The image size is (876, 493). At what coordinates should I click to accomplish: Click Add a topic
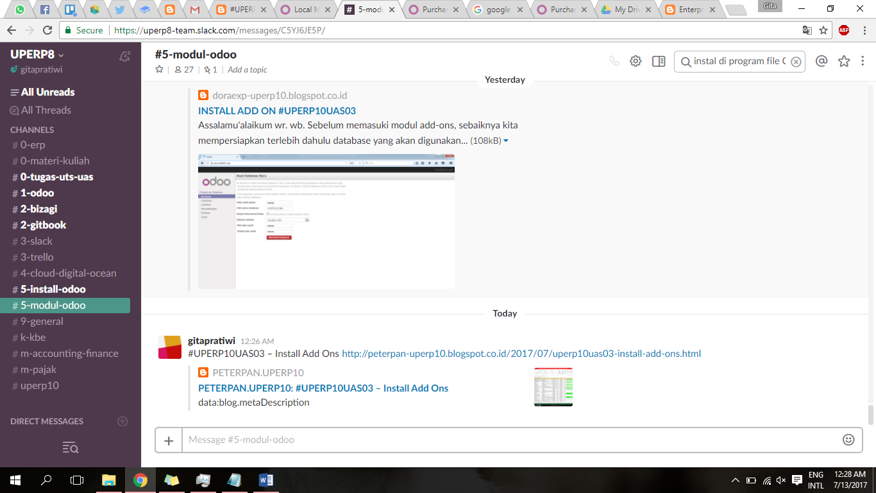248,70
